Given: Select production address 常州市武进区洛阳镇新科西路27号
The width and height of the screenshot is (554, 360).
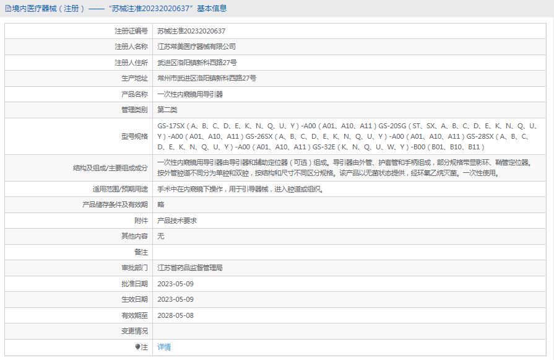Looking at the screenshot, I should [207, 78].
